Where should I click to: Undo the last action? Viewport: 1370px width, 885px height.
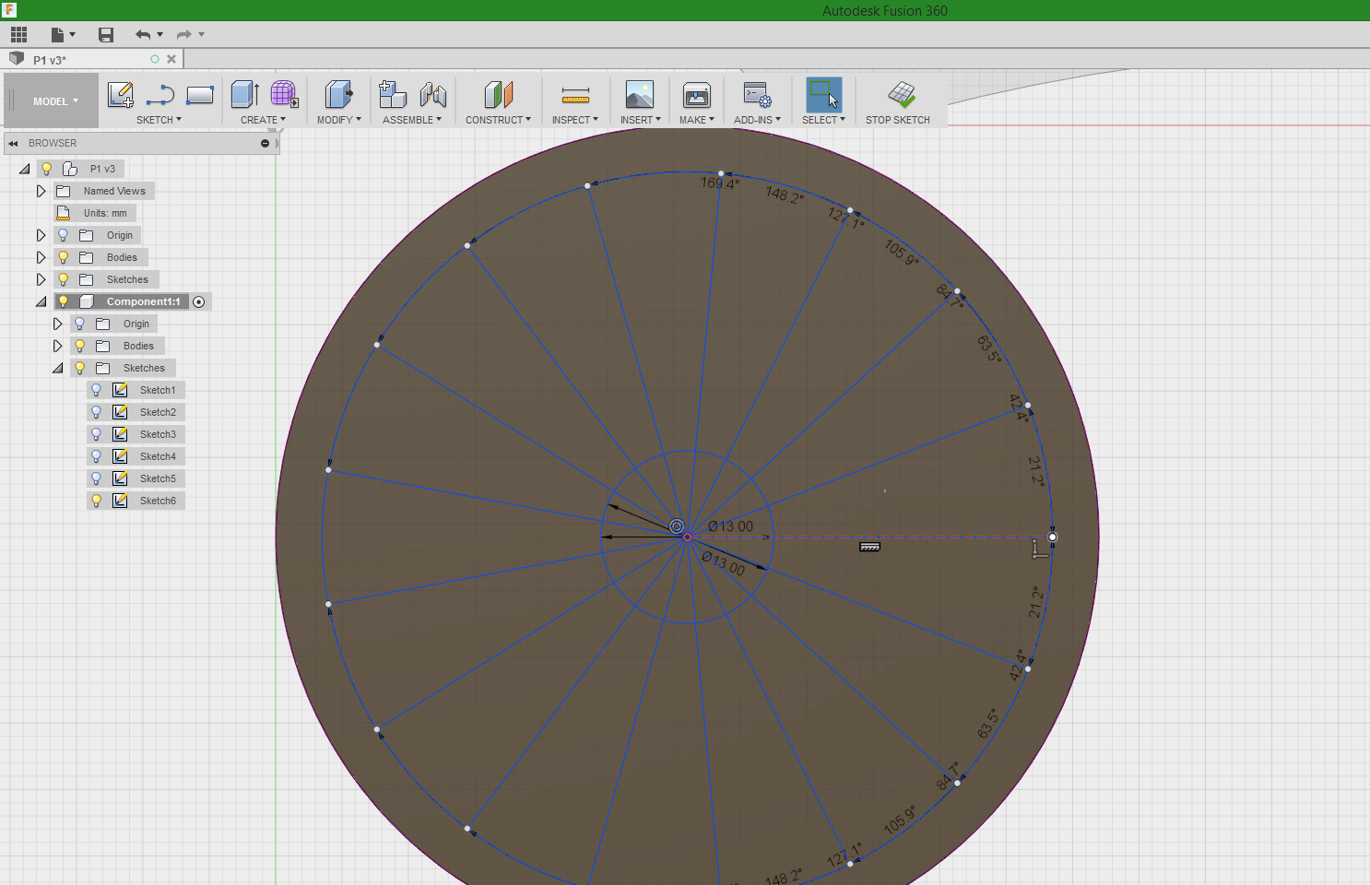pos(143,35)
